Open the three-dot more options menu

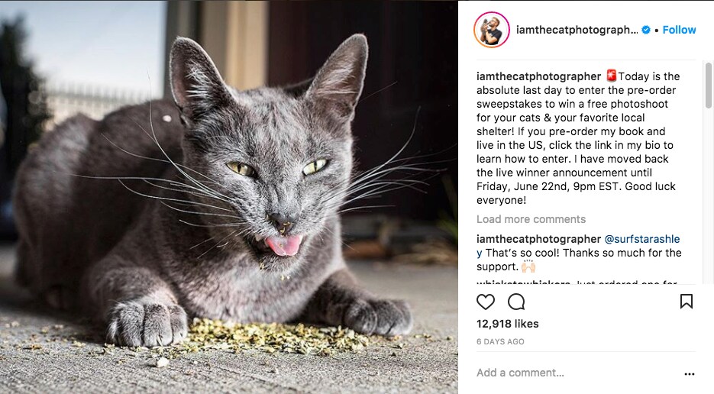click(x=690, y=374)
